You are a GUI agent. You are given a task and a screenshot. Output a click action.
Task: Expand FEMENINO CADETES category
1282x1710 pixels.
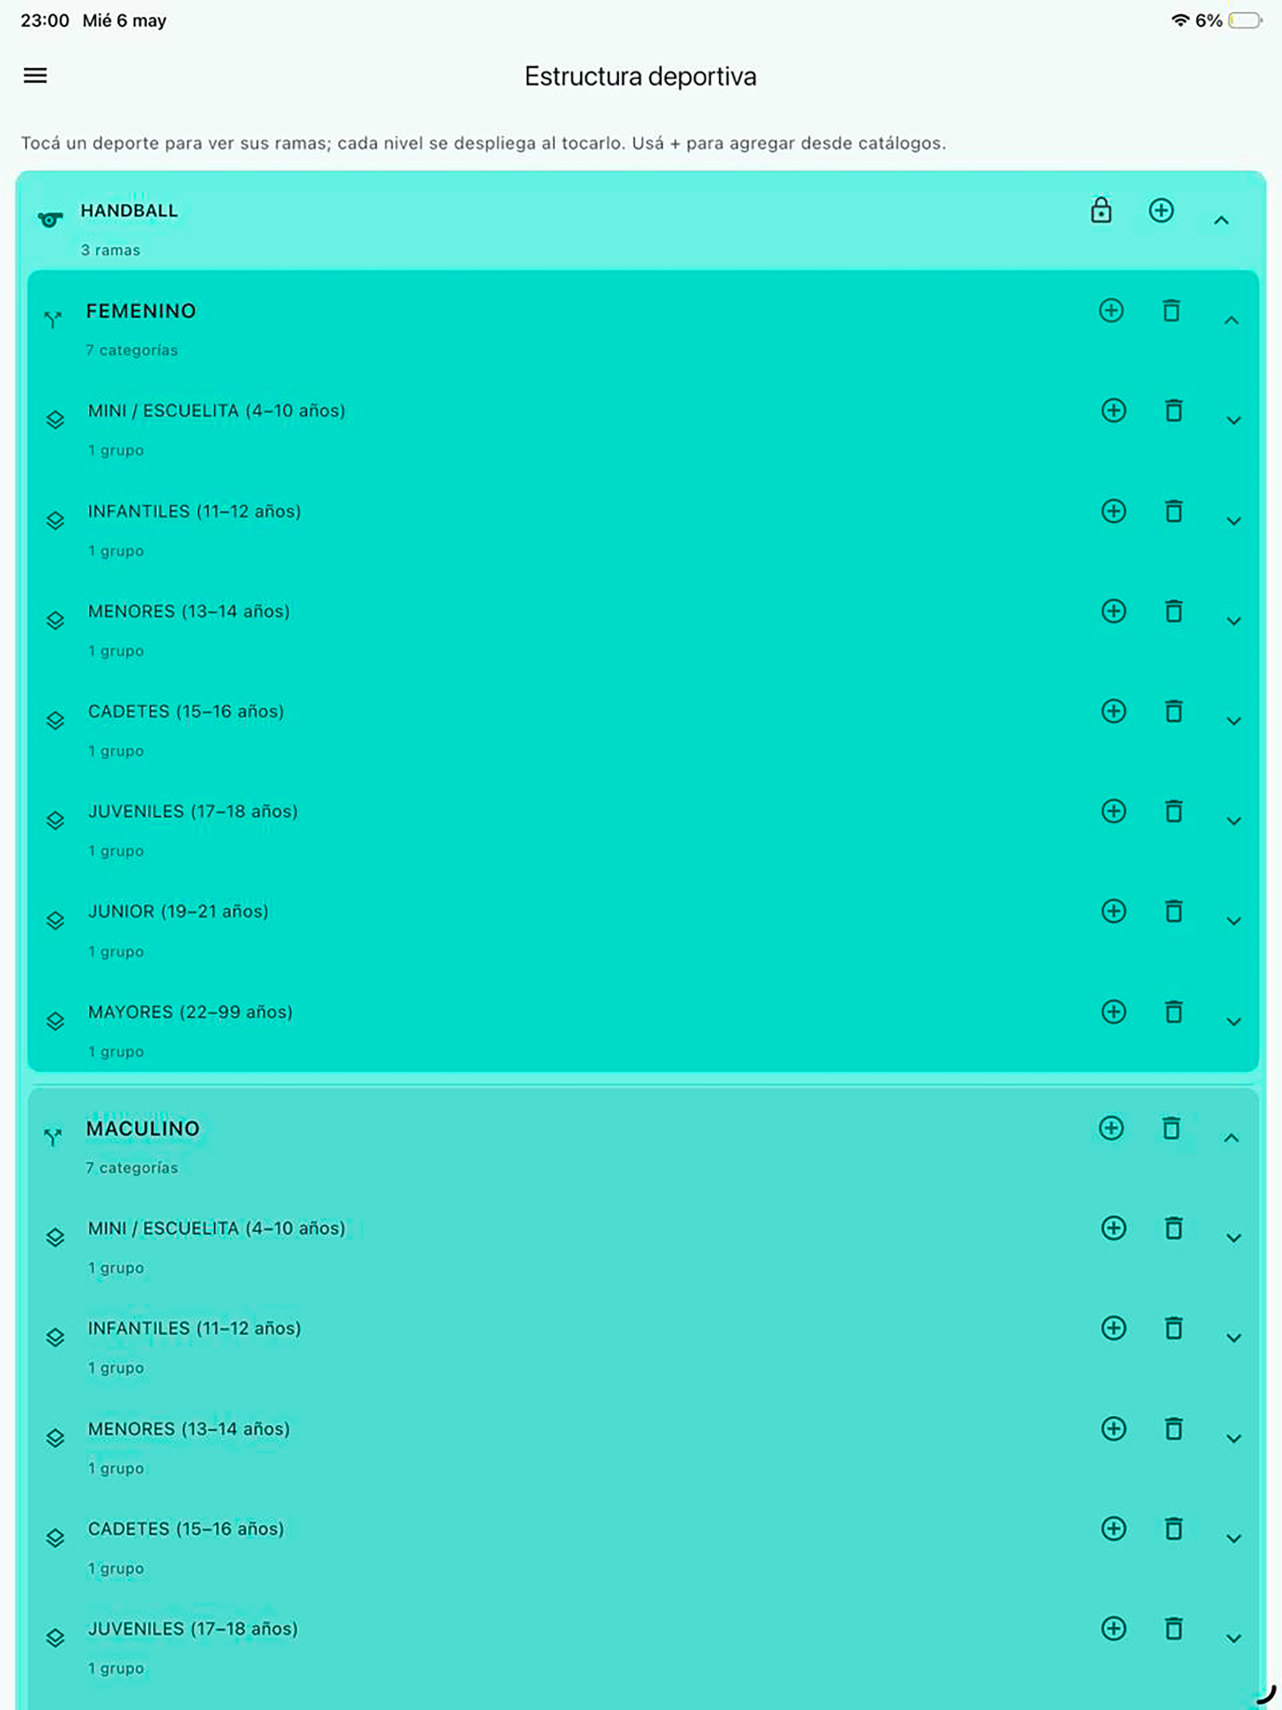point(1234,721)
